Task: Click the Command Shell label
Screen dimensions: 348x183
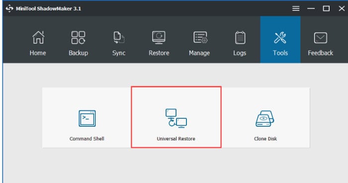Action: (x=87, y=139)
